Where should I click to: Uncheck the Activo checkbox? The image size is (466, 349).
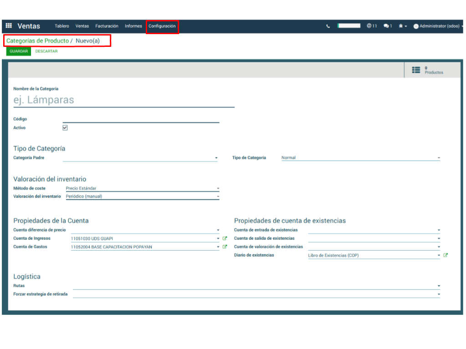[x=65, y=128]
